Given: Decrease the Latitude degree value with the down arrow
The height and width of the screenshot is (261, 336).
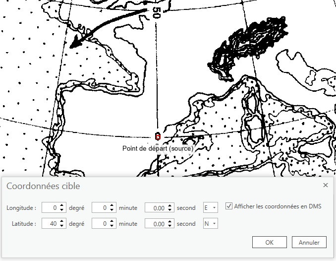Looking at the screenshot, I should click(x=61, y=226).
